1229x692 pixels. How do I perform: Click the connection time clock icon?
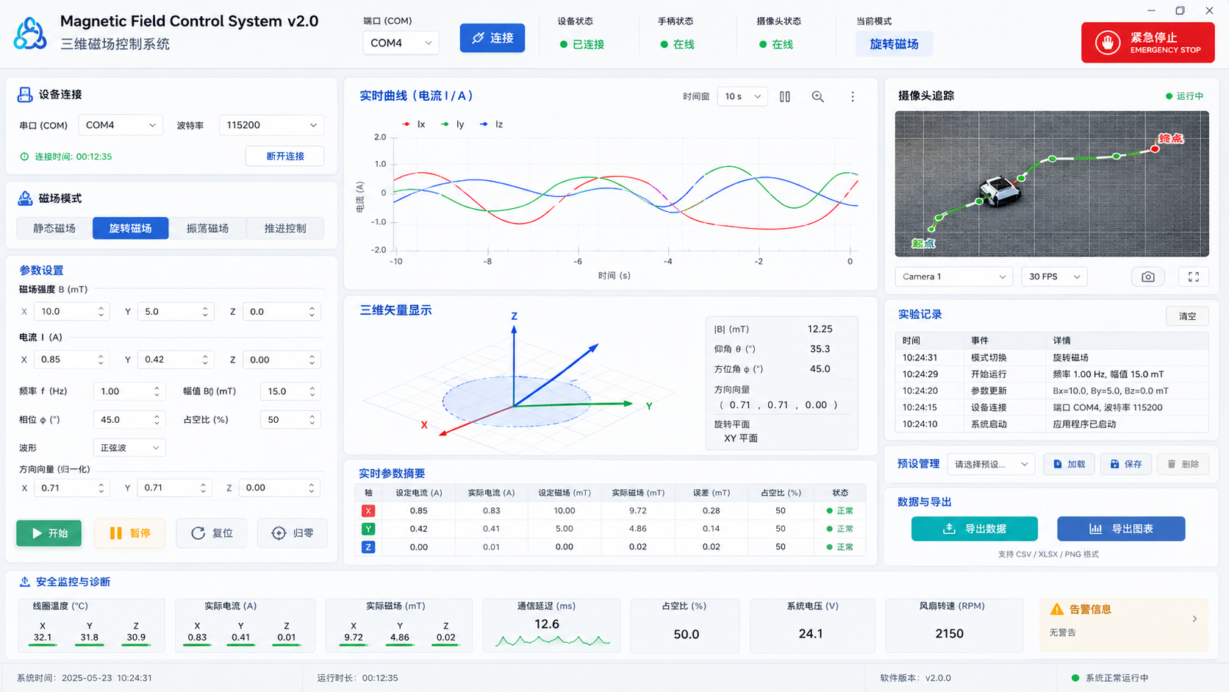point(24,157)
